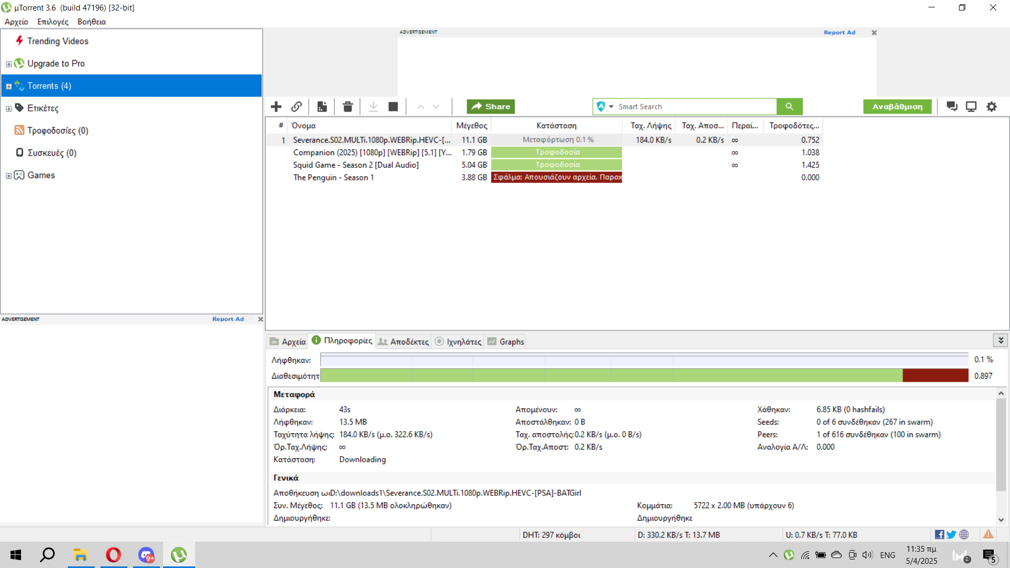This screenshot has width=1010, height=568.
Task: Sort by Κατάσταση column header
Action: (557, 126)
